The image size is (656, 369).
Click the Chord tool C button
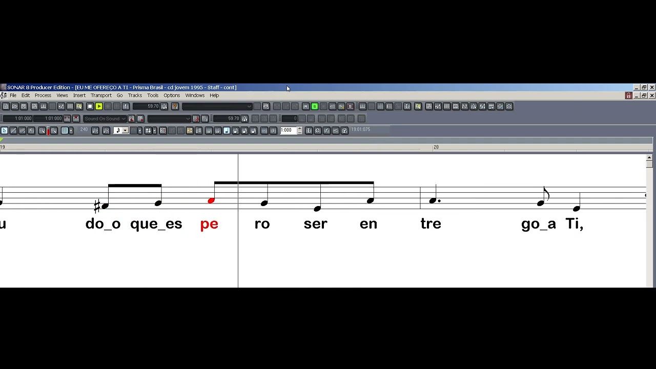(x=318, y=131)
